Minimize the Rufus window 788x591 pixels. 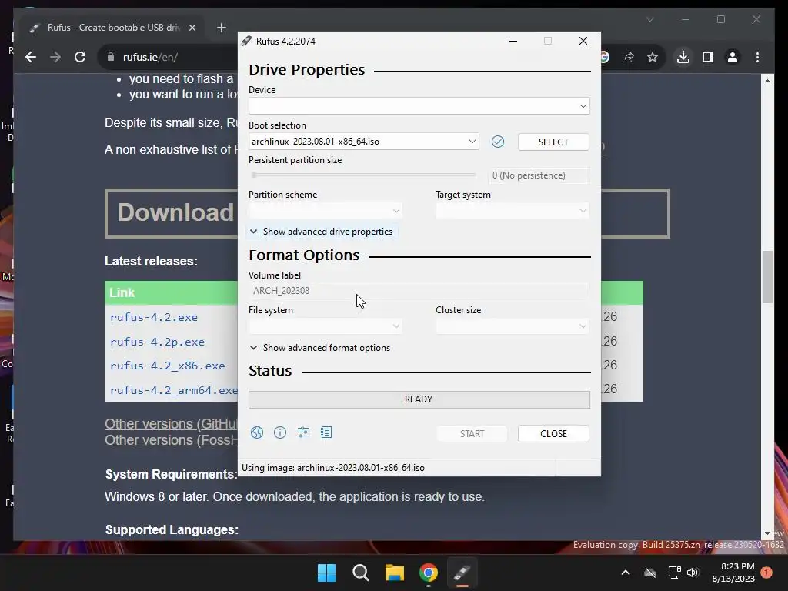pyautogui.click(x=513, y=42)
